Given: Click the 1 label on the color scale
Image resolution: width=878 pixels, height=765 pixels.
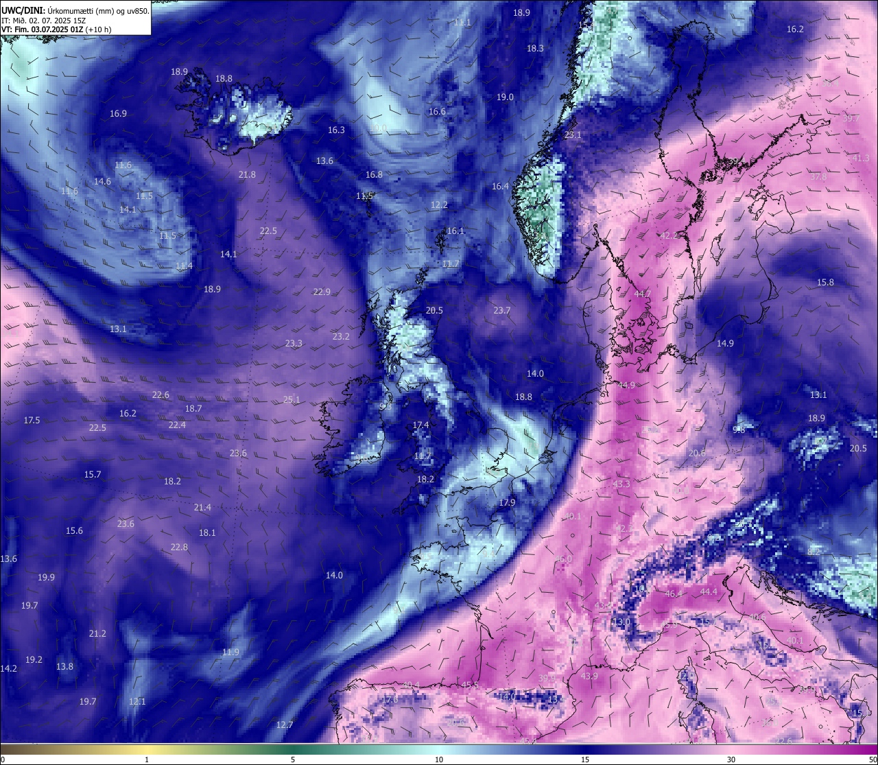Looking at the screenshot, I should click(147, 760).
